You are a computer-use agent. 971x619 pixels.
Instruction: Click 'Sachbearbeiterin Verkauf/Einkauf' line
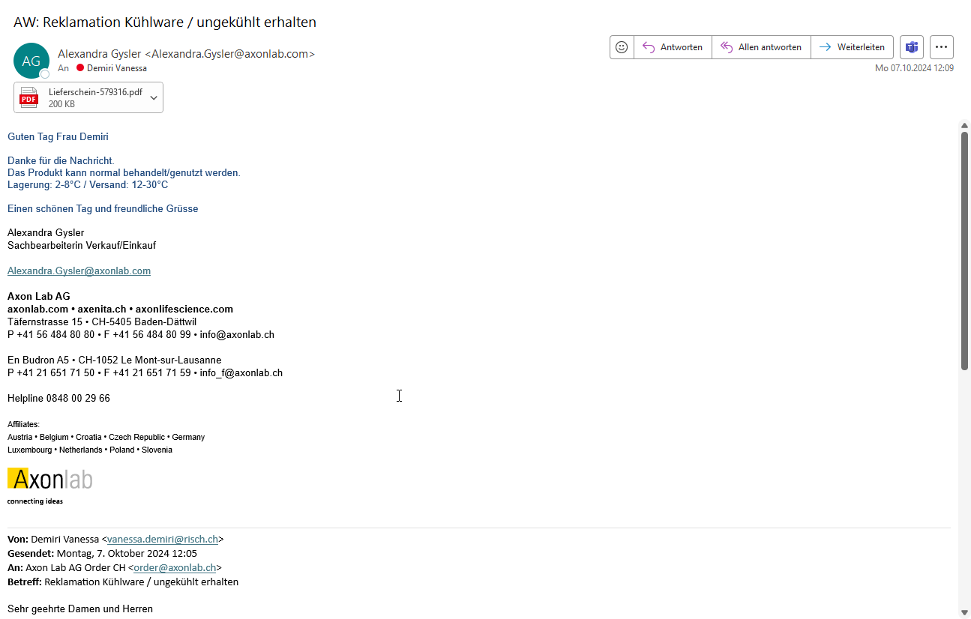tap(82, 245)
